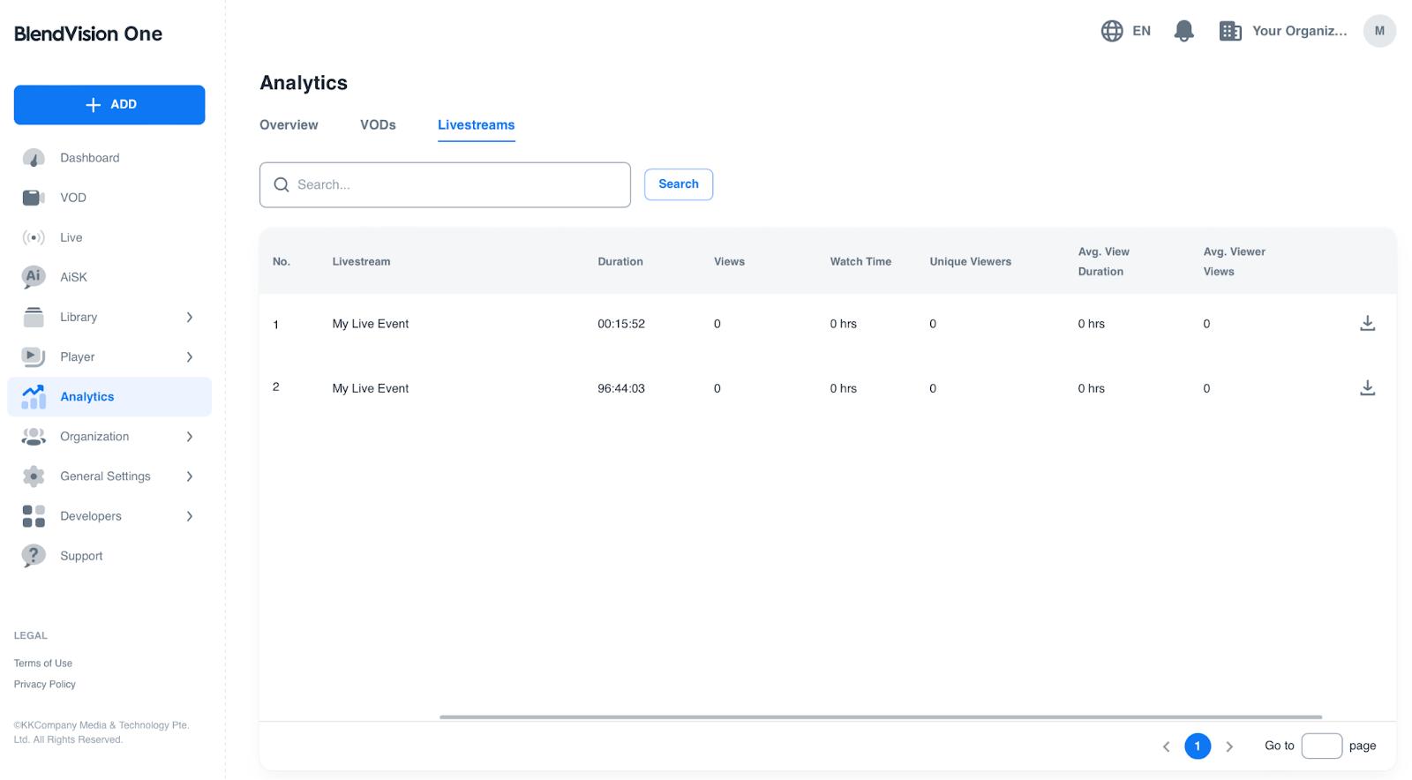Image resolution: width=1412 pixels, height=780 pixels.
Task: Expand the Library submenu
Action: (189, 317)
